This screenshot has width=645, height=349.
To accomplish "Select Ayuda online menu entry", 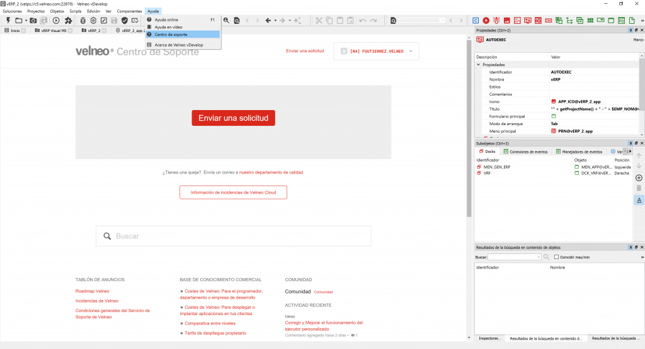I will click(x=183, y=19).
